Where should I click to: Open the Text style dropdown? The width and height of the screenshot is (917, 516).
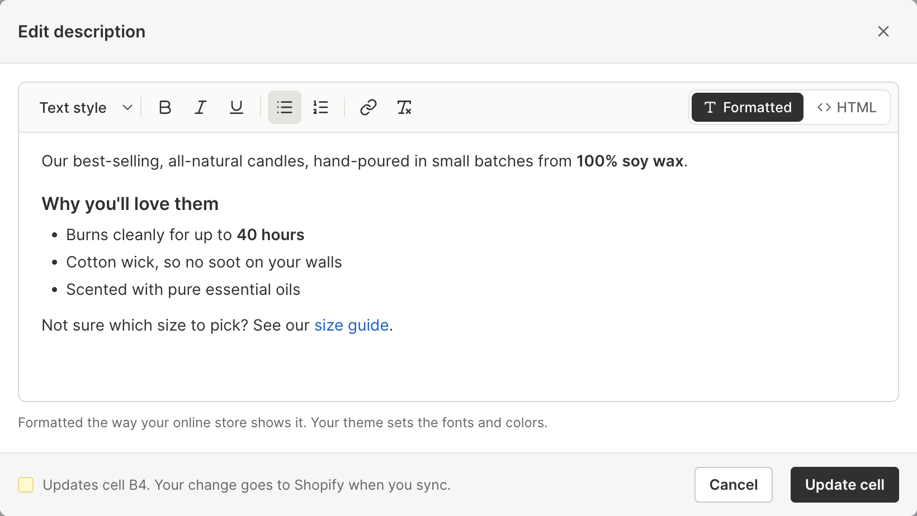(86, 107)
